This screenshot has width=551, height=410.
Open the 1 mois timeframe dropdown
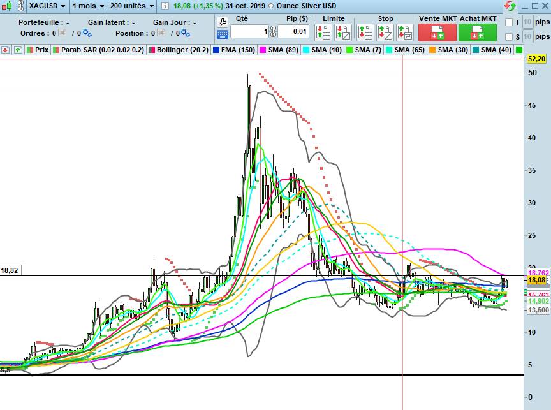[x=88, y=6]
